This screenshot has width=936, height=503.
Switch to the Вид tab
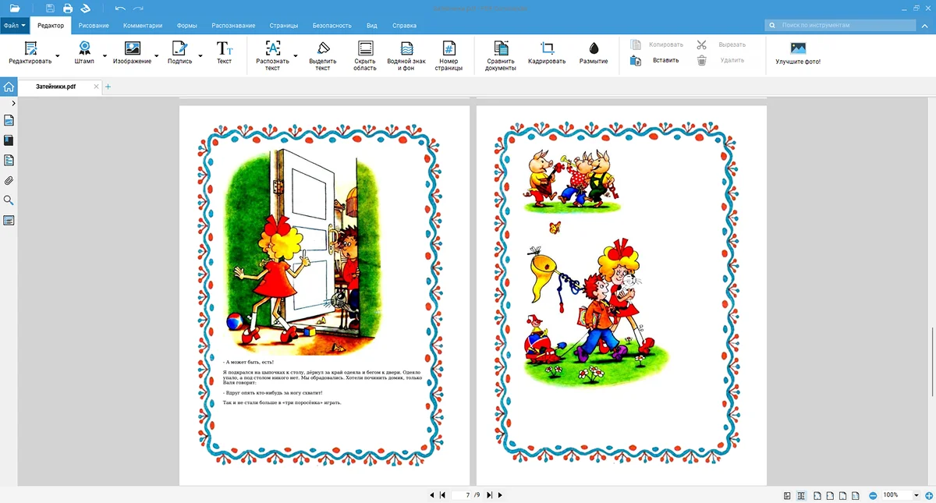click(x=372, y=26)
